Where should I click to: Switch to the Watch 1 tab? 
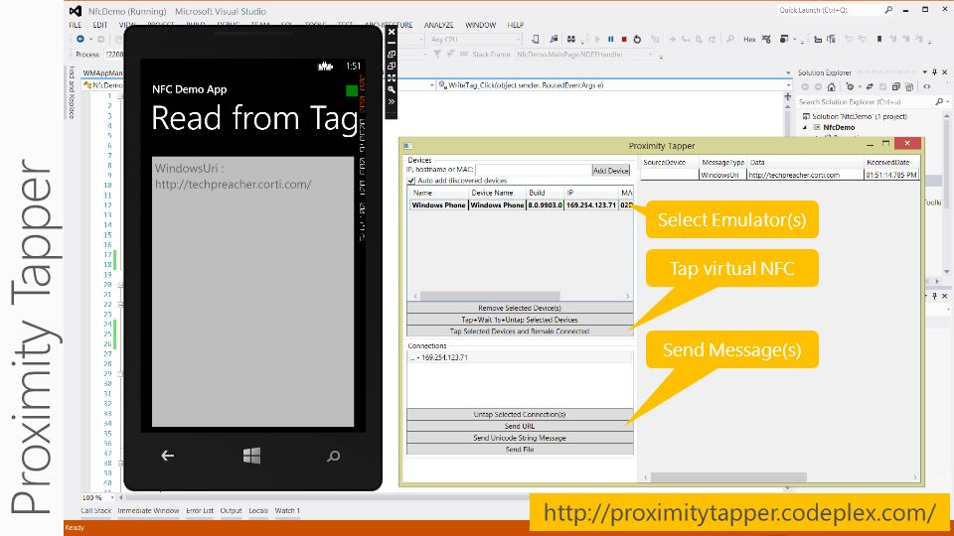(x=287, y=510)
